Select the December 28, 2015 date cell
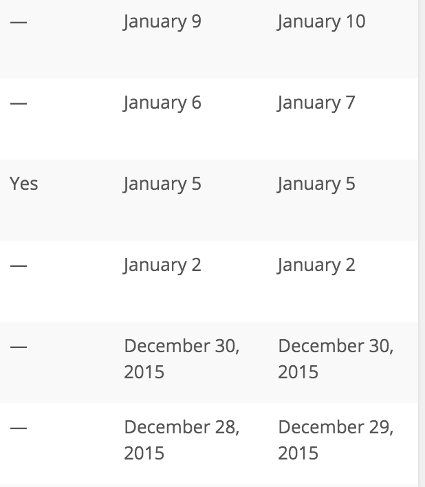 pyautogui.click(x=182, y=440)
